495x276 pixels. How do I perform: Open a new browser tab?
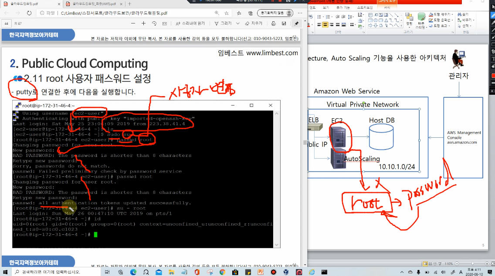pyautogui.click(x=129, y=4)
